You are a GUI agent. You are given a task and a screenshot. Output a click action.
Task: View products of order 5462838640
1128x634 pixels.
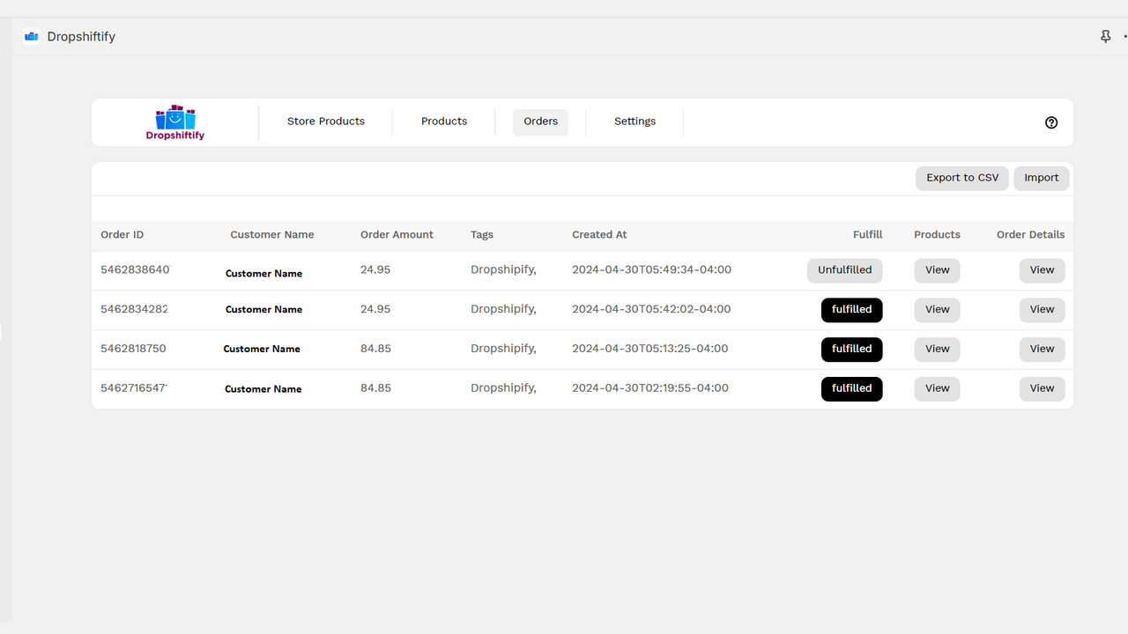(x=937, y=270)
